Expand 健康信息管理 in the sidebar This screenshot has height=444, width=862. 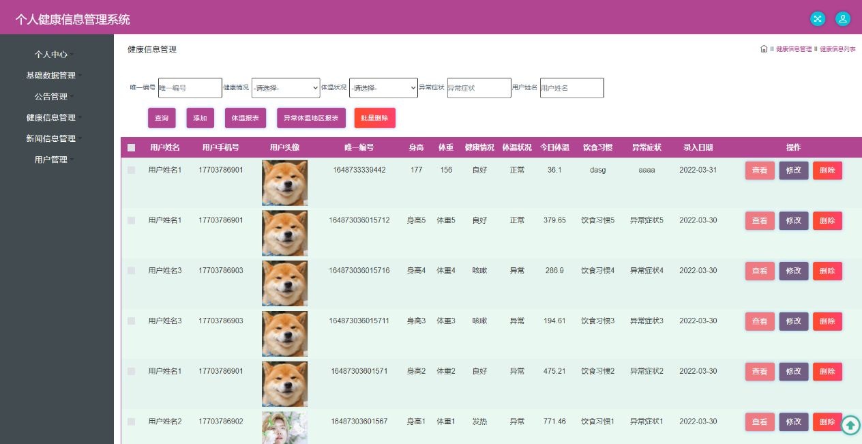point(55,117)
